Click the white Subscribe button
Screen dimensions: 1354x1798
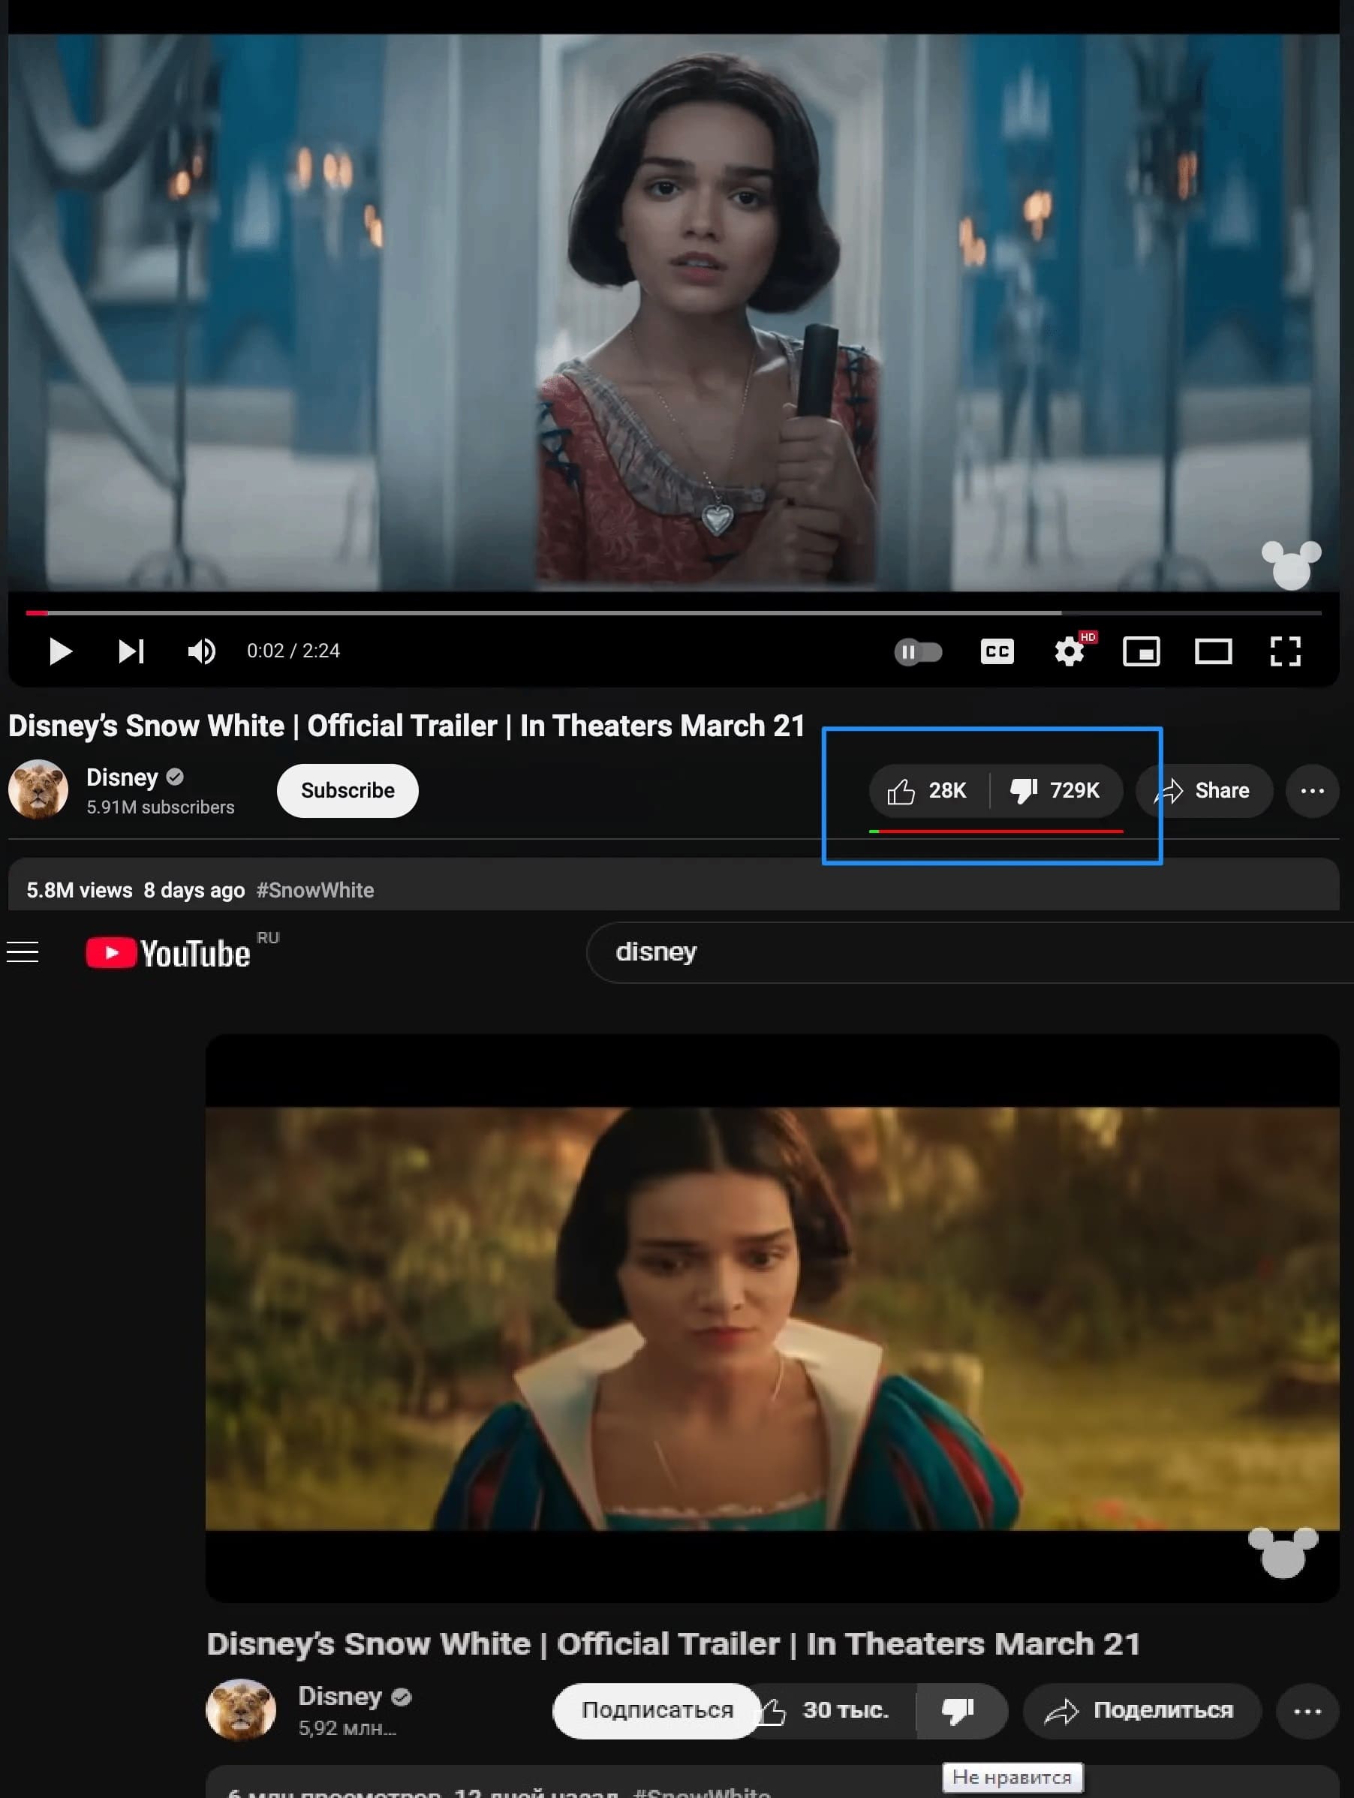point(348,790)
